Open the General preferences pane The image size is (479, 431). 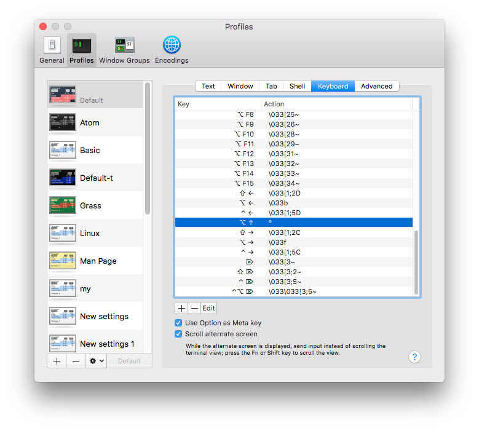click(x=52, y=50)
